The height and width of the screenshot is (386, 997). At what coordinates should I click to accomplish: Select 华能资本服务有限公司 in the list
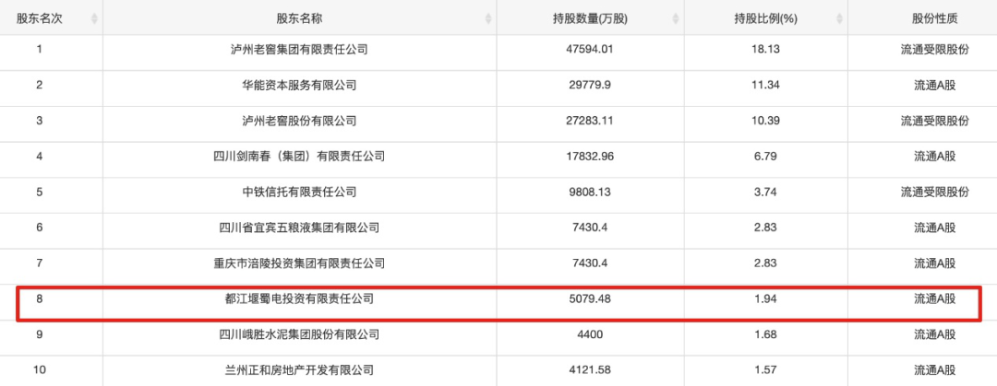click(299, 86)
